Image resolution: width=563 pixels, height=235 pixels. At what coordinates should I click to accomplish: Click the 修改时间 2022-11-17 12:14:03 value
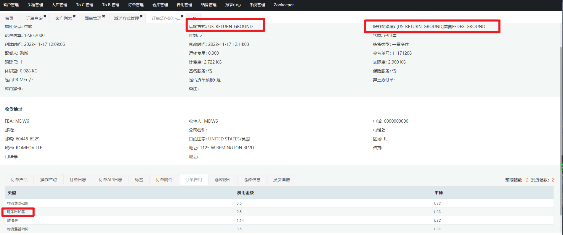pos(229,44)
